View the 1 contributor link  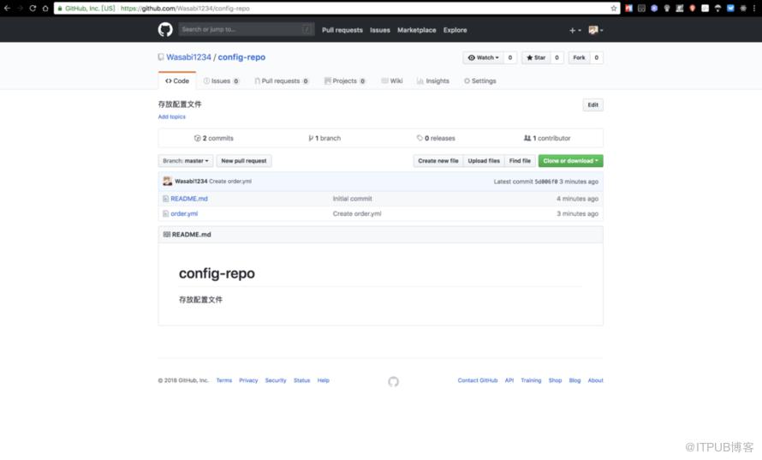click(x=547, y=138)
